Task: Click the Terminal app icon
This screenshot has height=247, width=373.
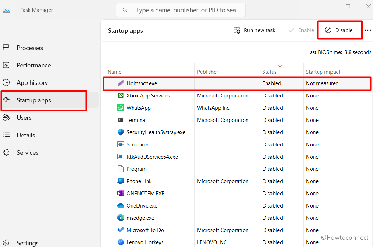Action: 121,120
